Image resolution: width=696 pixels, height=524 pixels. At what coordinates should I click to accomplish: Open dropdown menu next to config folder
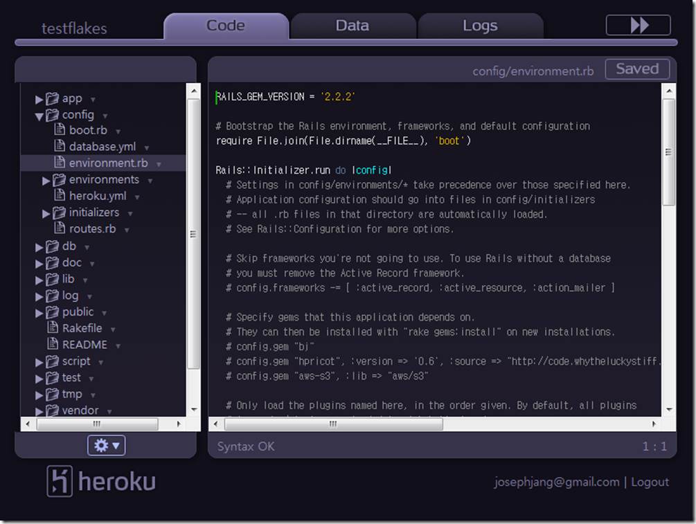105,116
